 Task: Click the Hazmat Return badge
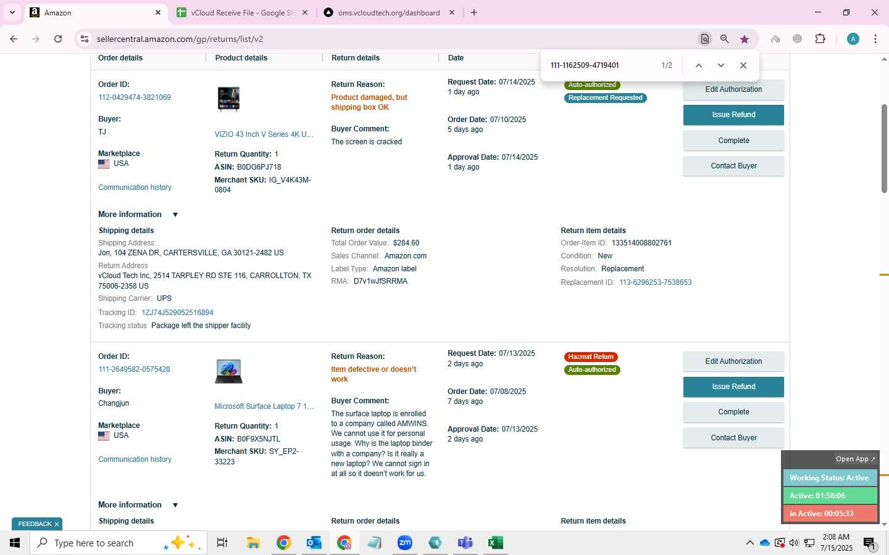pos(591,357)
